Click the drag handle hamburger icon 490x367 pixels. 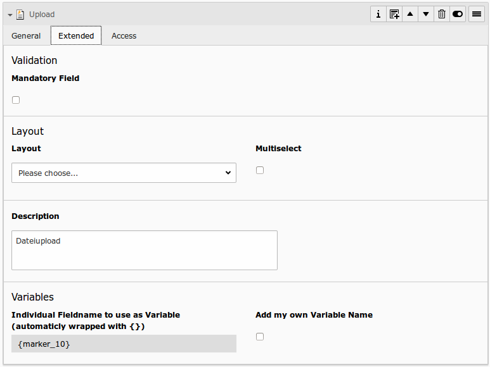pyautogui.click(x=477, y=14)
